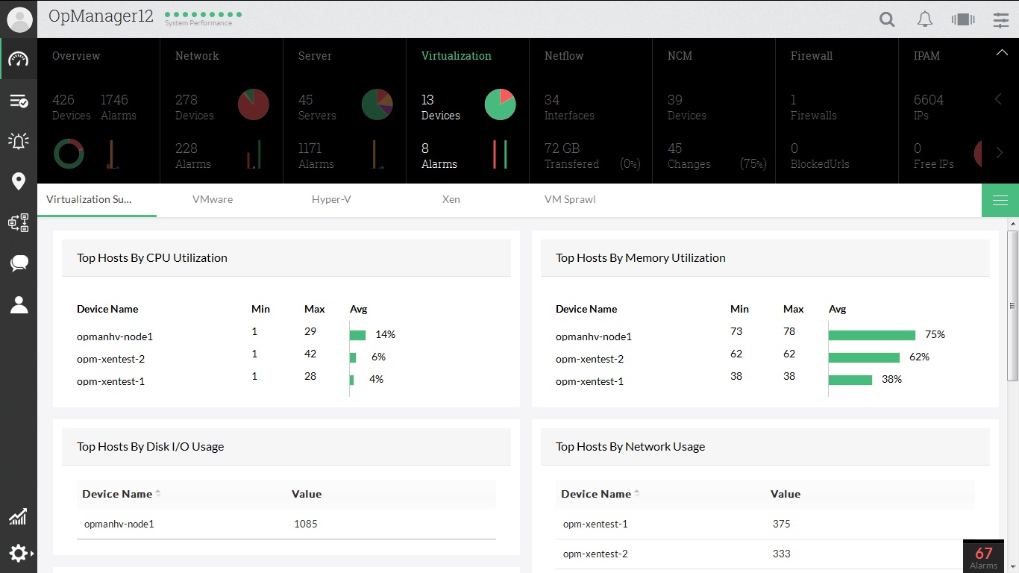Click the 14% CPU average bar

[358, 335]
